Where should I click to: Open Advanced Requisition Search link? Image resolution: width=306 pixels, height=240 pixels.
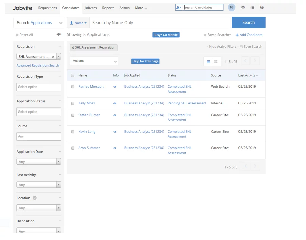pos(38,66)
